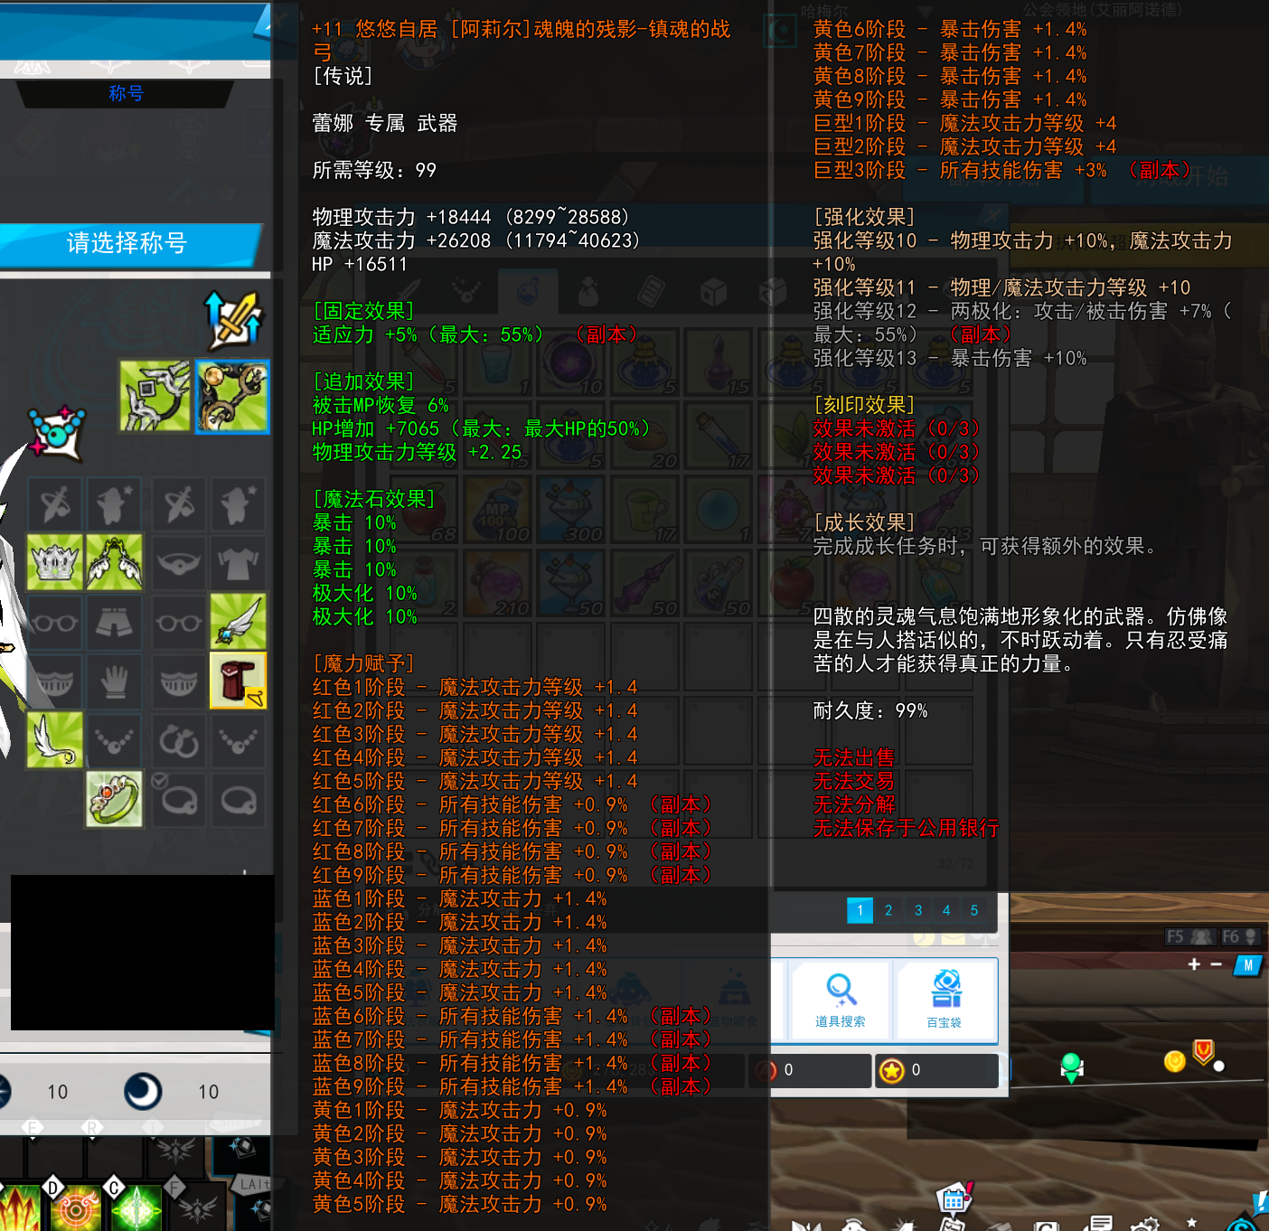Open the full map with M button
This screenshot has width=1269, height=1231.
click(x=1248, y=965)
